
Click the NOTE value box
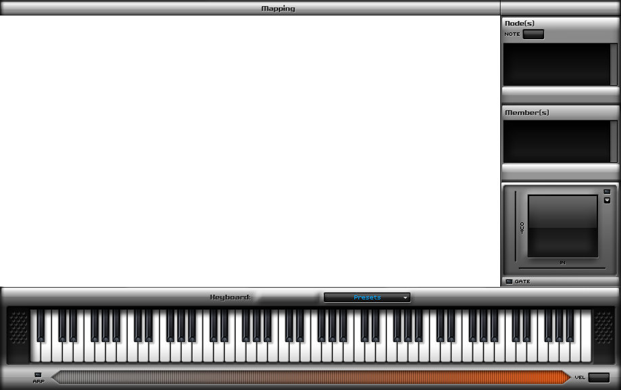pos(533,34)
